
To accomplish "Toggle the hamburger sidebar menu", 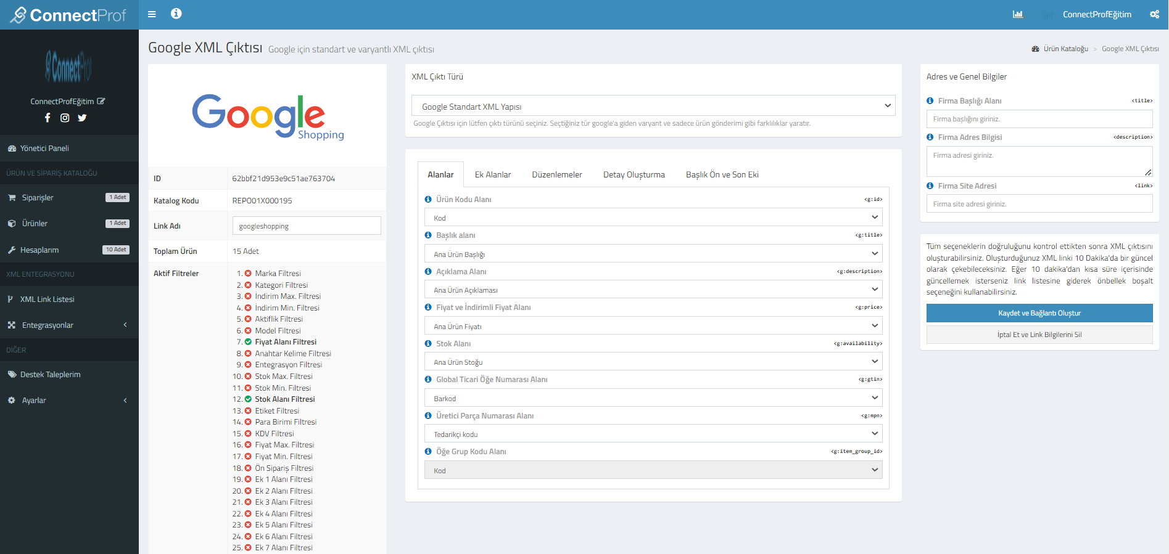I will tap(152, 14).
